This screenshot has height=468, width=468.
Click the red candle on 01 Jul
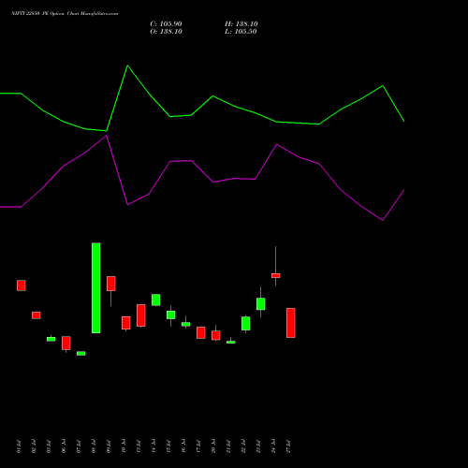tap(22, 285)
